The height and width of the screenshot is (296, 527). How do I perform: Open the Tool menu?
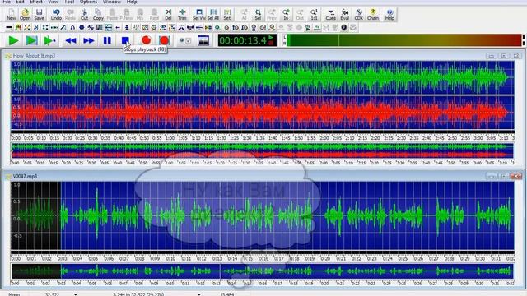coord(69,2)
